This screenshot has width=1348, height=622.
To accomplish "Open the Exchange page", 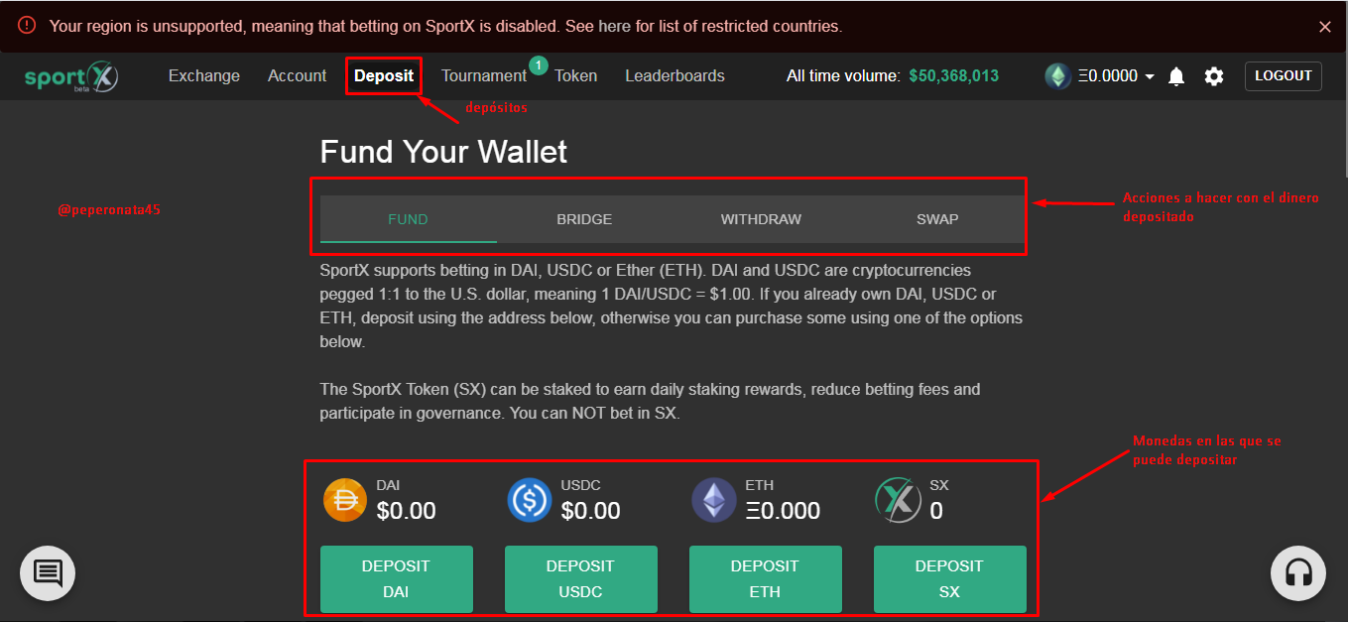I will click(204, 75).
